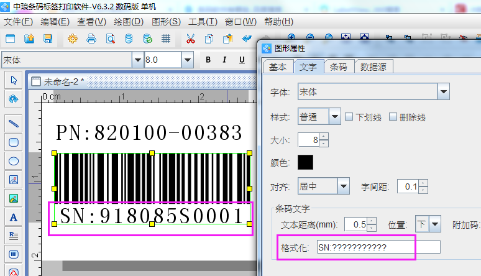Open print preview with the magnifier icon
This screenshot has width=481, height=276.
(x=110, y=39)
